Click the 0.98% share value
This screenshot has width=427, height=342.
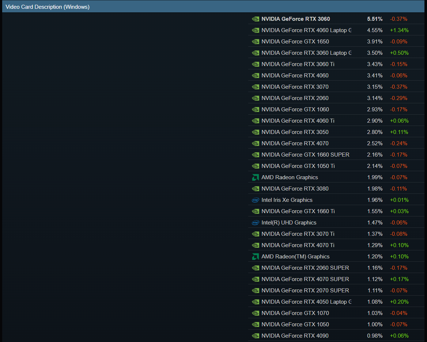point(375,336)
